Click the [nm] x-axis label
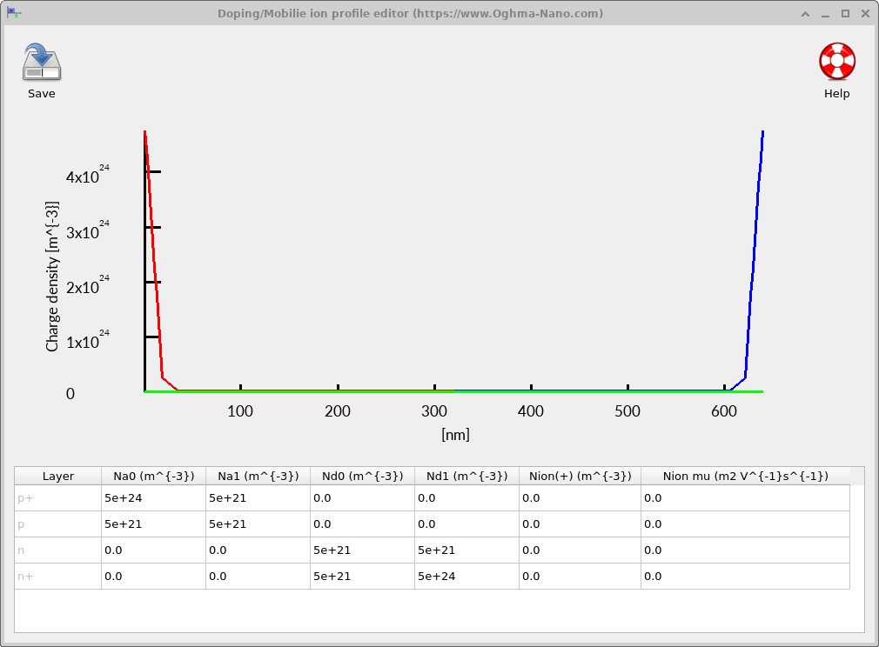This screenshot has width=879, height=647. coord(456,434)
